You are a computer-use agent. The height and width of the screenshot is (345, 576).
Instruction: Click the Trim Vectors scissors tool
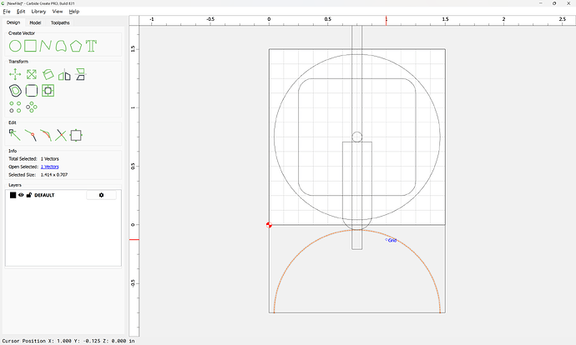coord(60,134)
